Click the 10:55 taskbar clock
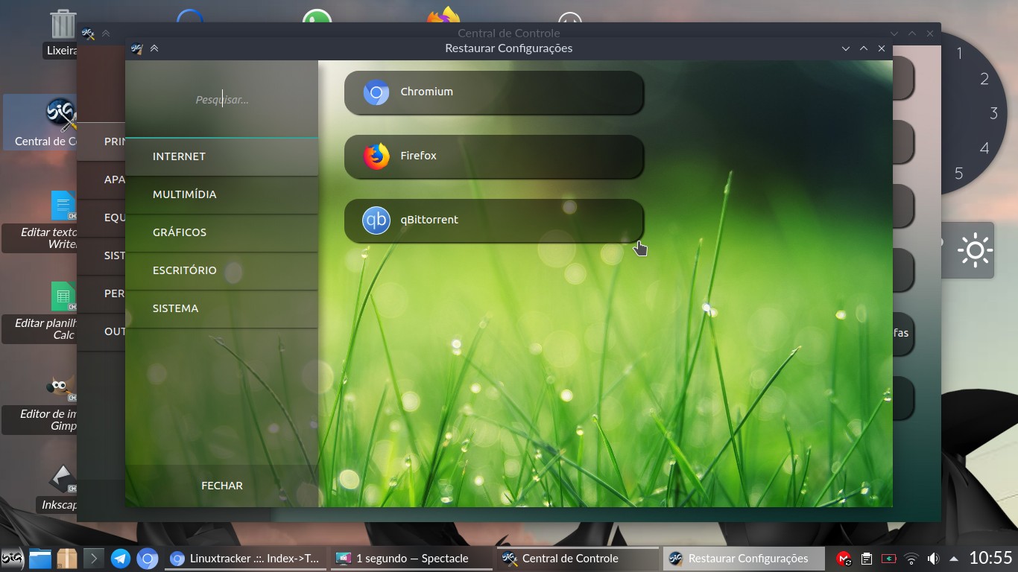 coord(990,558)
